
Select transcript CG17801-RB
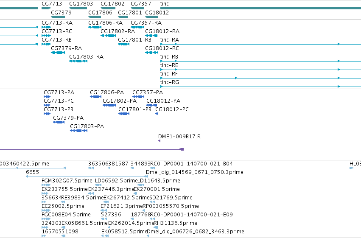pos(134,40)
